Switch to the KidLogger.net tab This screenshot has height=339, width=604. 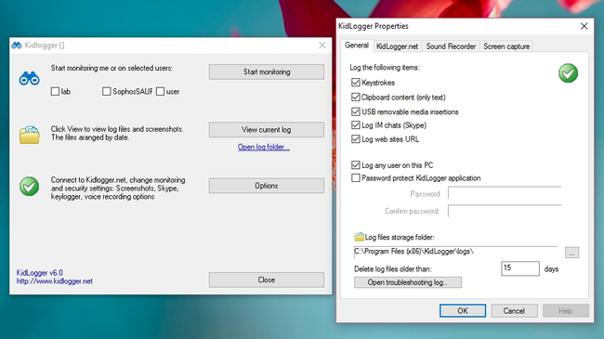coord(397,46)
